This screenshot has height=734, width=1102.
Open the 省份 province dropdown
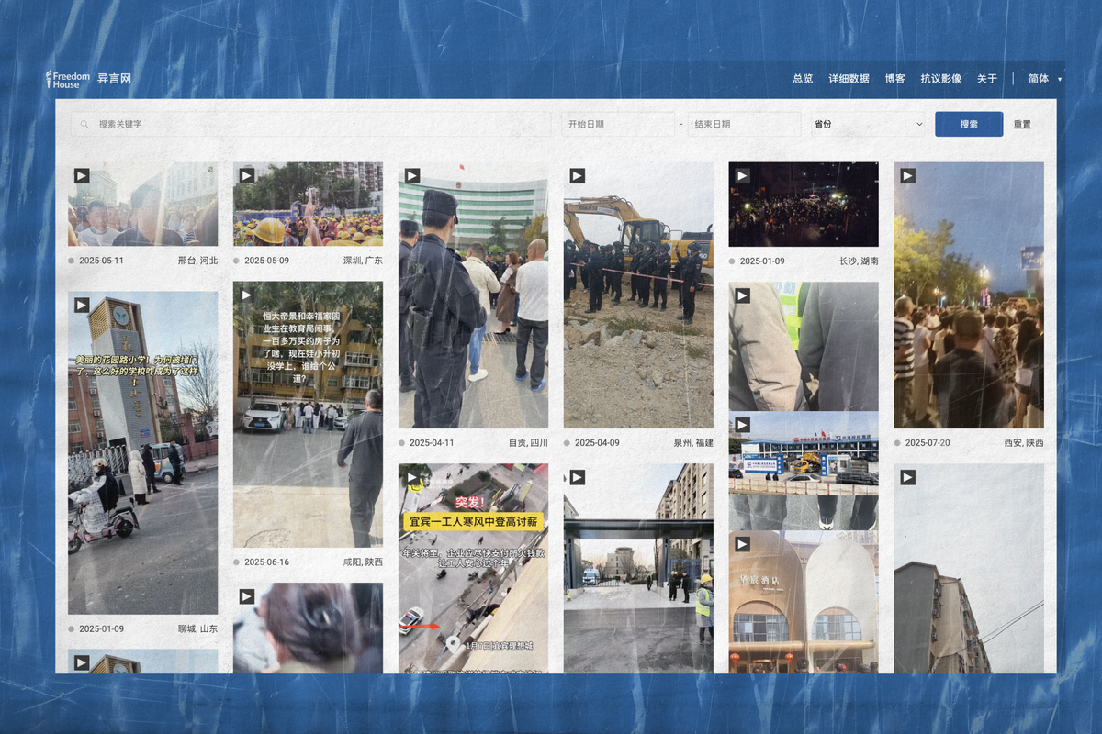(x=867, y=125)
